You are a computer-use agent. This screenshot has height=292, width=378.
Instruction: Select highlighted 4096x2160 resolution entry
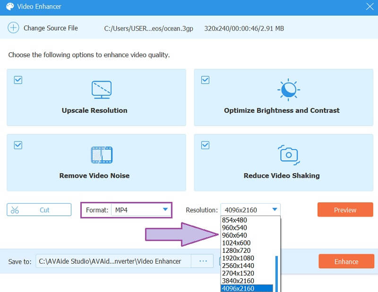click(247, 288)
